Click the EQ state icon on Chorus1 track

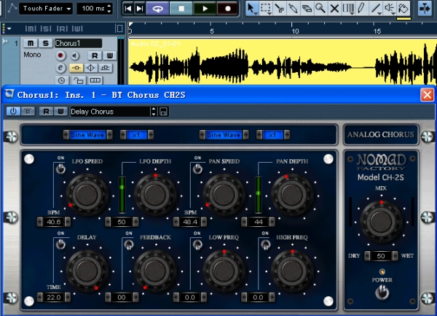coord(90,68)
